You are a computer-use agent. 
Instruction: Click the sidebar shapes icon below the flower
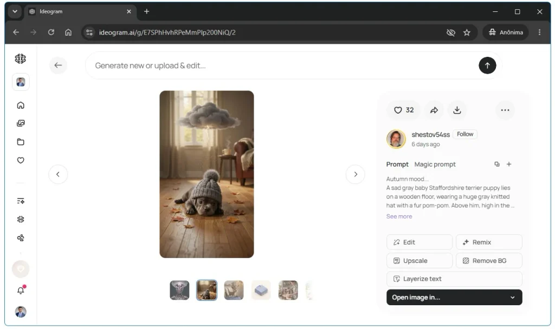tap(21, 238)
